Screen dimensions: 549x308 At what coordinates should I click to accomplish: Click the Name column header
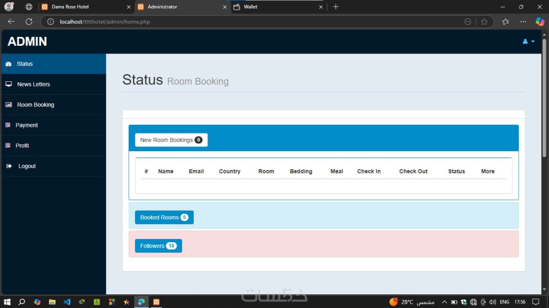pos(166,171)
